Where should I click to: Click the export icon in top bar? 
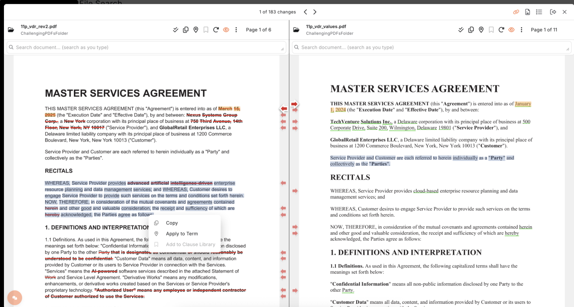553,12
